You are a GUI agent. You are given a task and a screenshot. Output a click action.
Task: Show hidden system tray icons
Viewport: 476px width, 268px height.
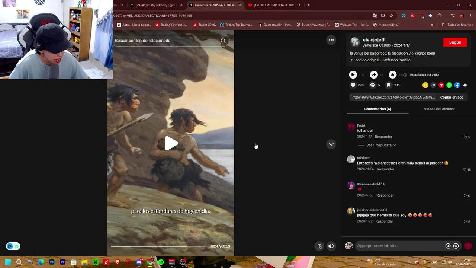409,262
